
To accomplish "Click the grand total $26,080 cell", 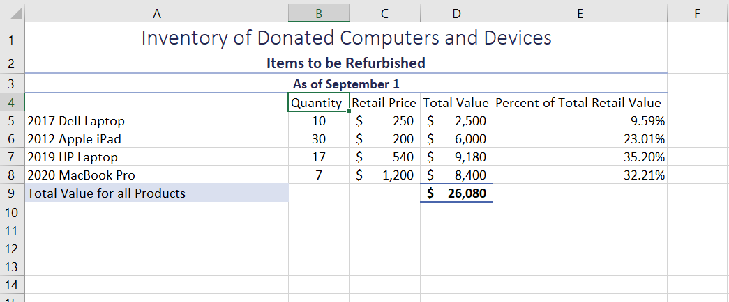I will coord(456,193).
